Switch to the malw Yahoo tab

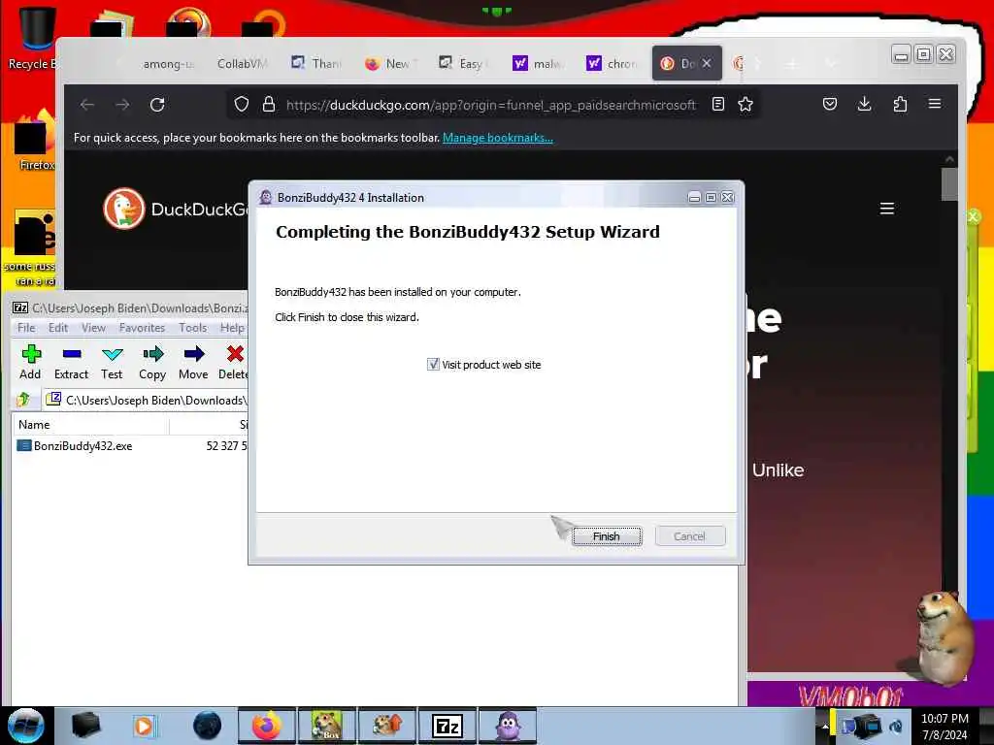coord(538,64)
